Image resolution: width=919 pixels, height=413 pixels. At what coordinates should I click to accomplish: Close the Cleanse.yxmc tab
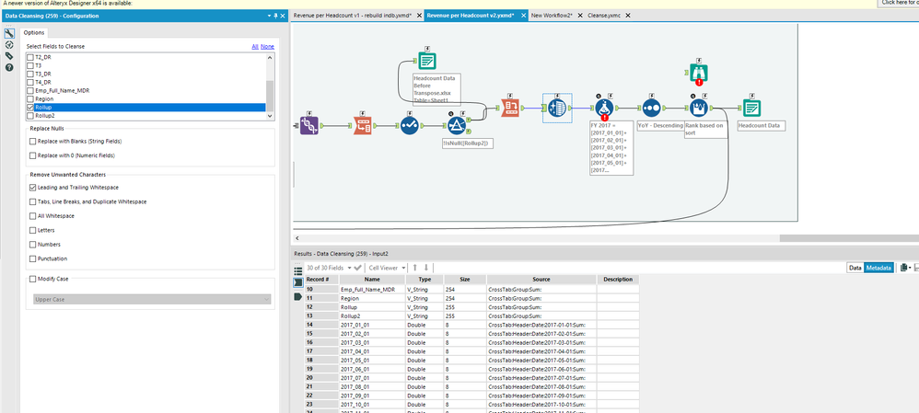(628, 16)
